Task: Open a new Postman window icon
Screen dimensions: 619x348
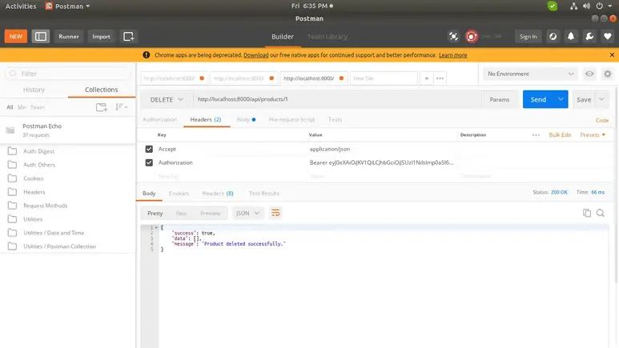Action: (129, 36)
